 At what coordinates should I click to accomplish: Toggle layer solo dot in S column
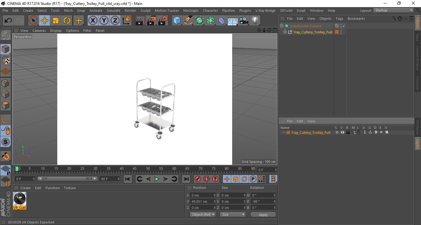coord(337,132)
